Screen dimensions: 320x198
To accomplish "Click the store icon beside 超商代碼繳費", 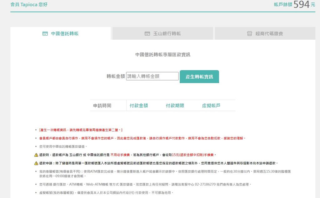I will coord(249,34).
